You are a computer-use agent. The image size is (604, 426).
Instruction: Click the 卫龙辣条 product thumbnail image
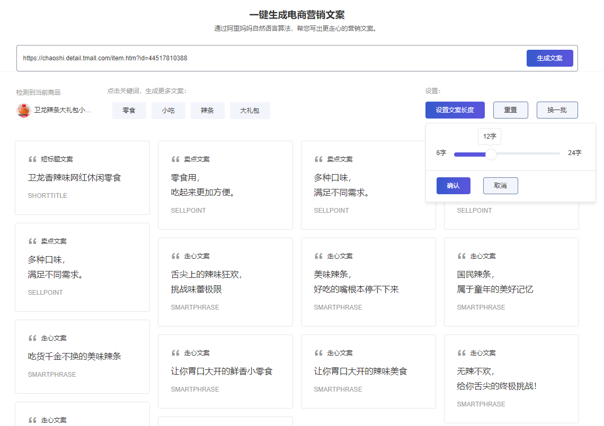(23, 111)
